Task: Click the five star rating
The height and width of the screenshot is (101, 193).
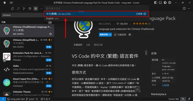Action: point(140,24)
